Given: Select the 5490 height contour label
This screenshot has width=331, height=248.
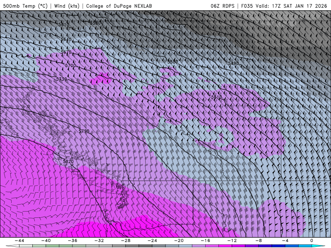Looking at the screenshot, I should click(x=233, y=63).
